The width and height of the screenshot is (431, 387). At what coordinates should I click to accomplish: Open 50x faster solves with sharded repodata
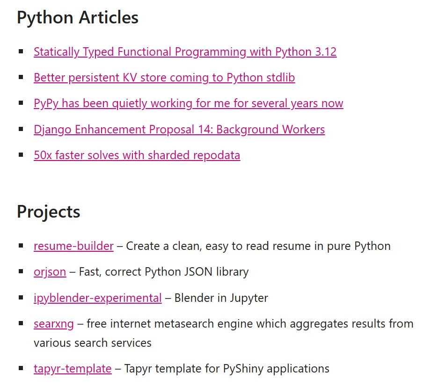point(137,155)
